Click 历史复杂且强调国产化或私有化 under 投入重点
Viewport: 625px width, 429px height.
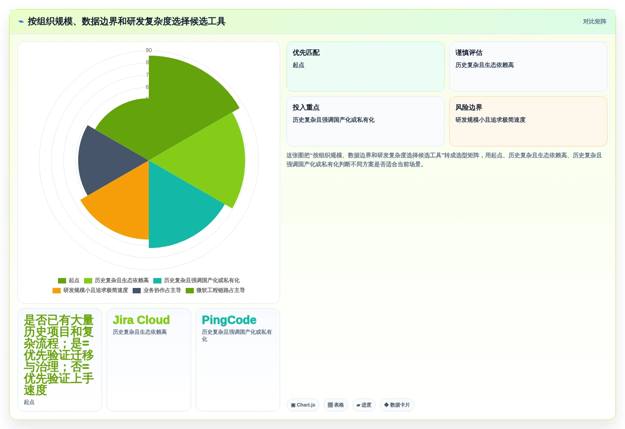coord(334,120)
